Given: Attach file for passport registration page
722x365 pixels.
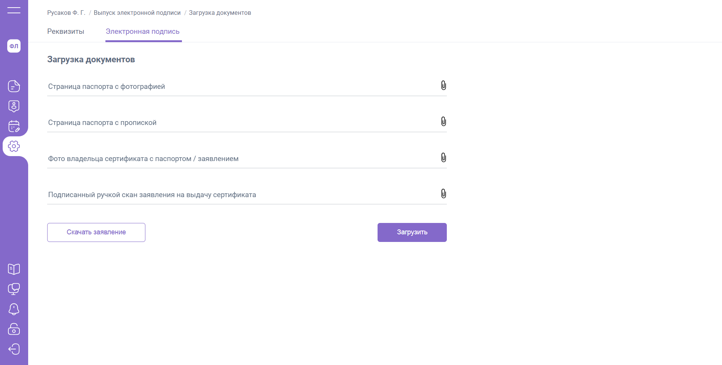Looking at the screenshot, I should click(443, 122).
